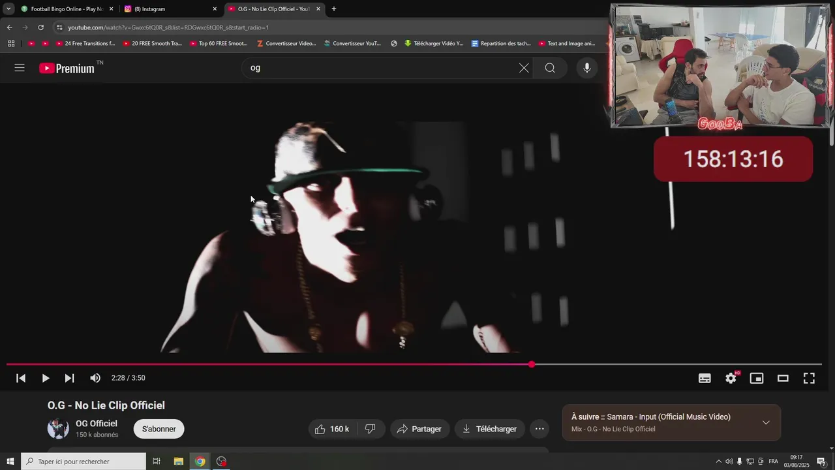Skip to the previous video

pyautogui.click(x=21, y=378)
